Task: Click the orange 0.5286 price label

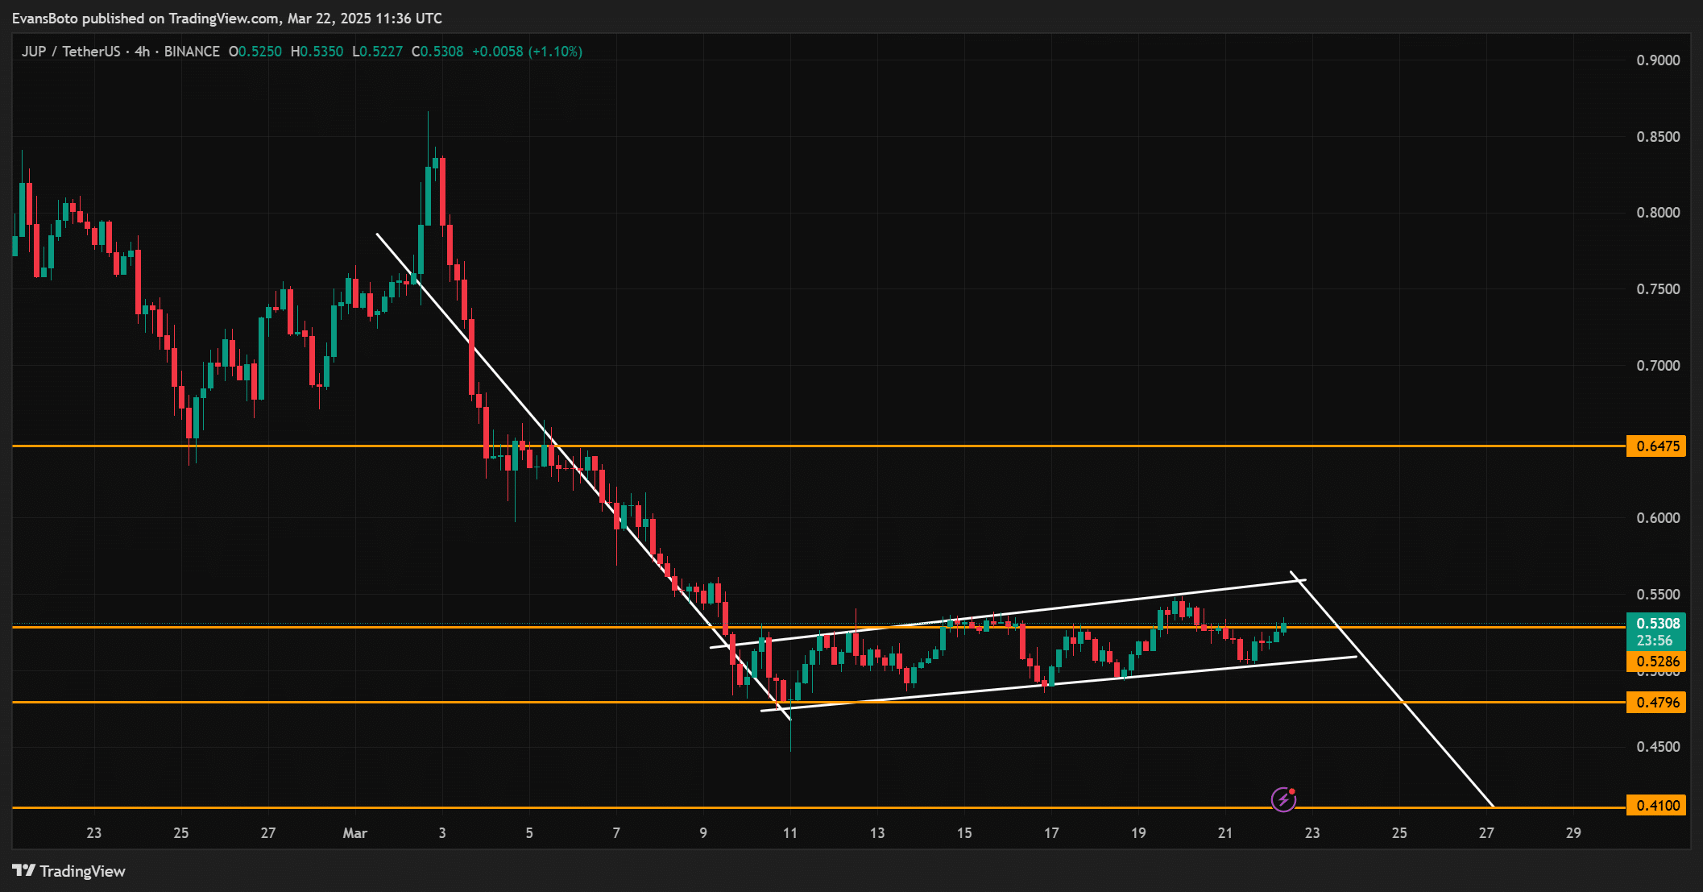Action: click(x=1656, y=662)
